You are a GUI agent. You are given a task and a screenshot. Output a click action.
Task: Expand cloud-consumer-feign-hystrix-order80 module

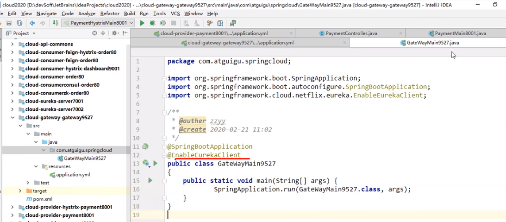pos(12,52)
